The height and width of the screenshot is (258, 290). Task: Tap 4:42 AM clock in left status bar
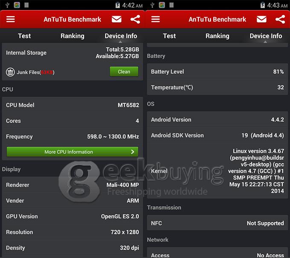132,6
